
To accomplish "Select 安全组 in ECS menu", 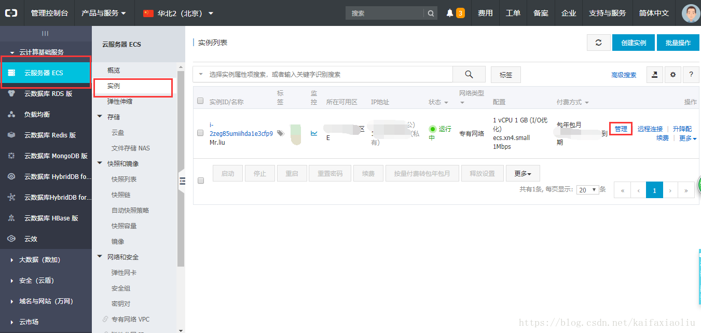I will 121,288.
